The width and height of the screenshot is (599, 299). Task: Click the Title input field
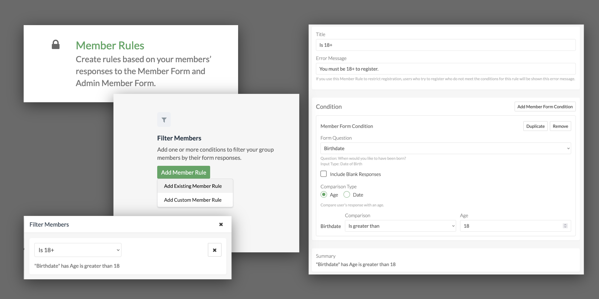(x=445, y=45)
